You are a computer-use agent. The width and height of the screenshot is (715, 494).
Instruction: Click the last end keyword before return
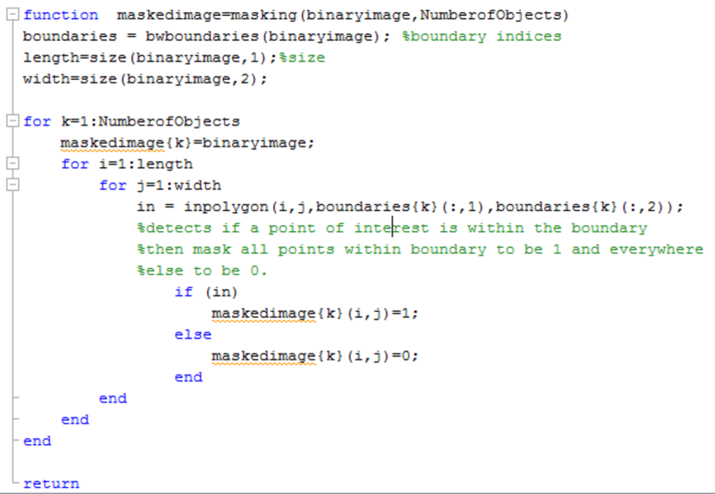click(36, 441)
